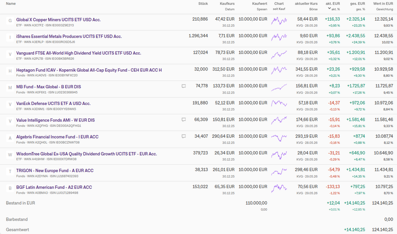
Task: Click the V avatar of VanEck Defense ETF
Action: pos(10,105)
